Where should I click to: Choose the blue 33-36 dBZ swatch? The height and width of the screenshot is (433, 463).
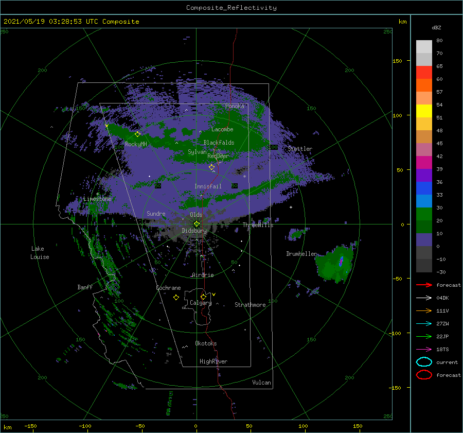(x=424, y=188)
